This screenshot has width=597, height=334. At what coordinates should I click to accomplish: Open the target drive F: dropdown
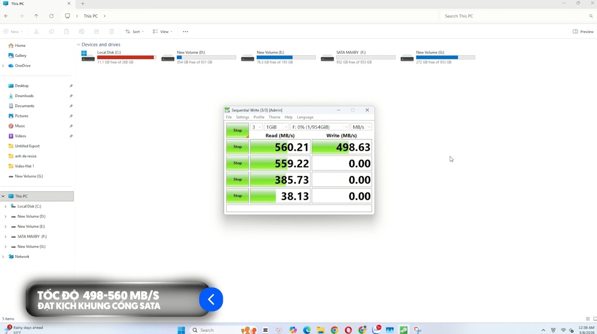[320, 127]
